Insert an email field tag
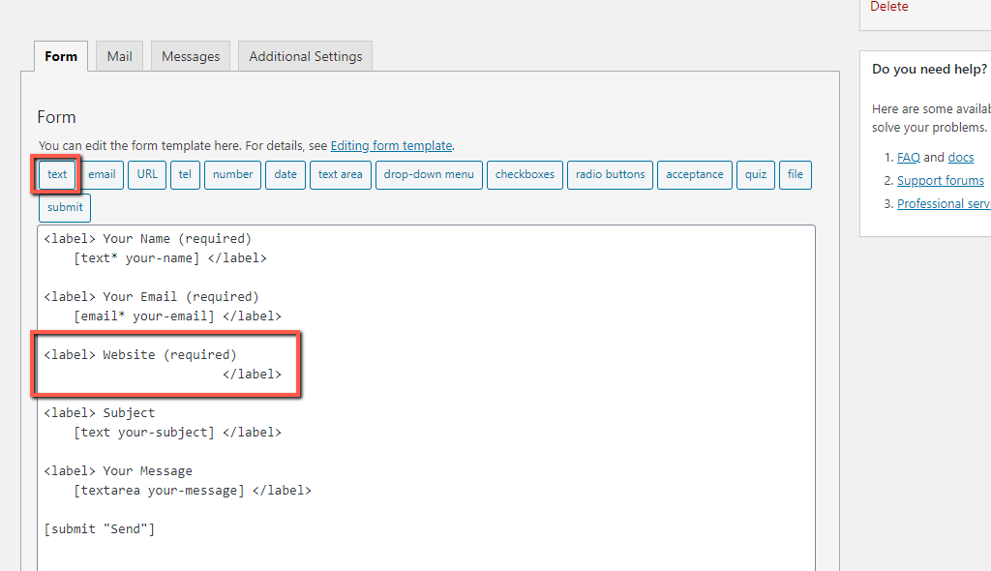Image resolution: width=991 pixels, height=571 pixels. (x=102, y=174)
